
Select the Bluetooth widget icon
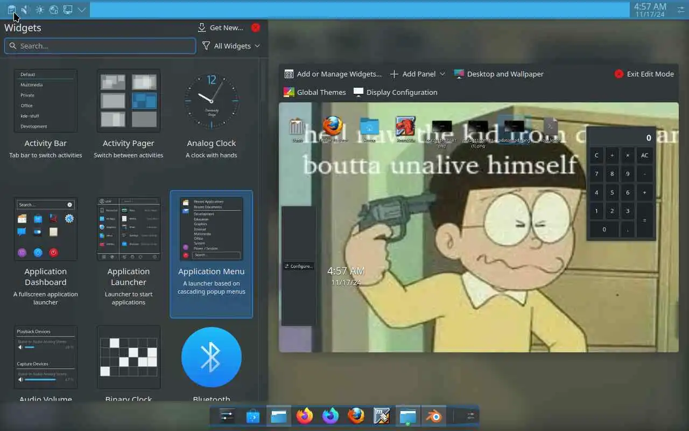click(x=212, y=357)
